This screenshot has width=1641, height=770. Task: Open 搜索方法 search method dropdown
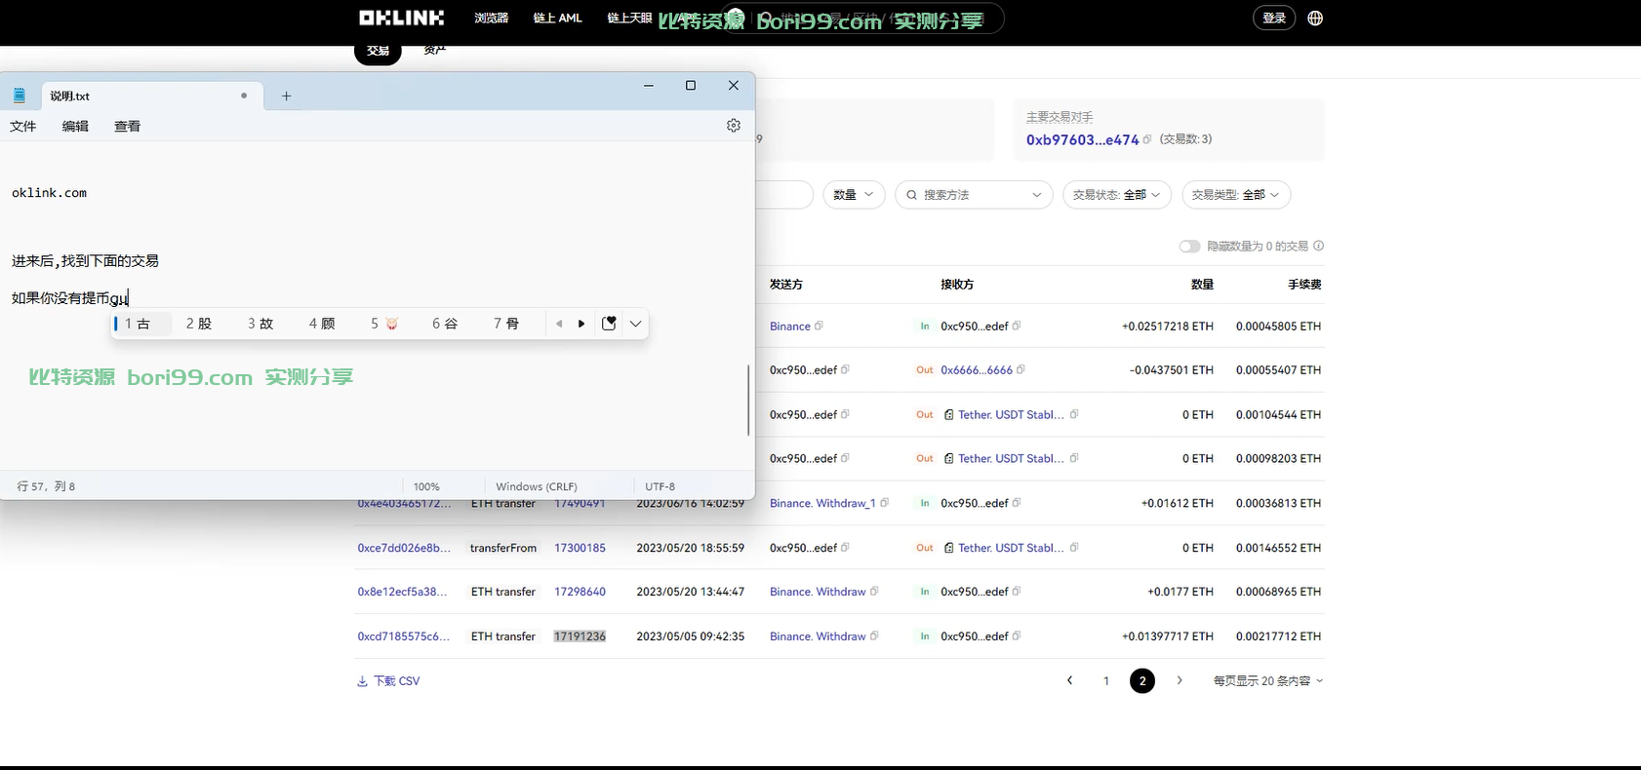[974, 195]
